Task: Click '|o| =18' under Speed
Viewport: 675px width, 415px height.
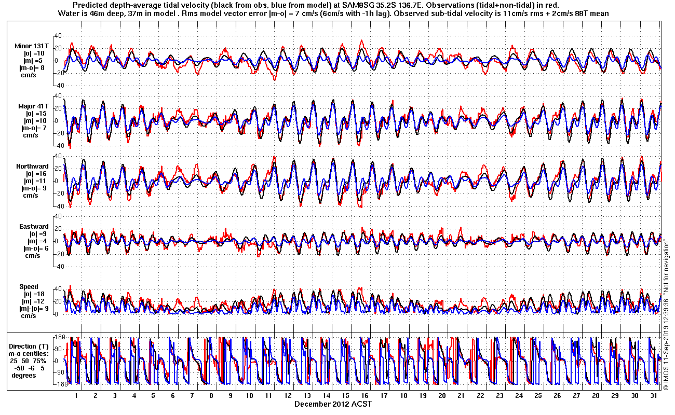Action: tap(35, 294)
